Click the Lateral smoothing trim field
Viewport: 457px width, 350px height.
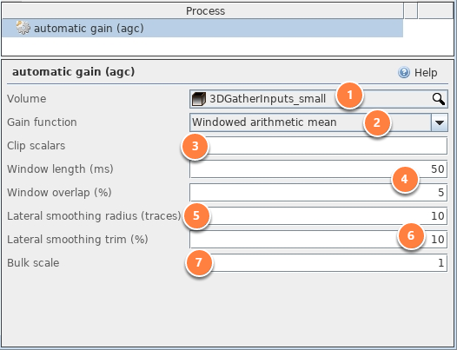[319, 239]
